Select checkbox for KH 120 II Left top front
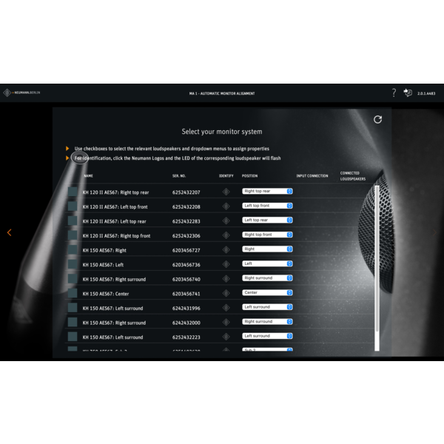The image size is (444, 444). click(73, 206)
